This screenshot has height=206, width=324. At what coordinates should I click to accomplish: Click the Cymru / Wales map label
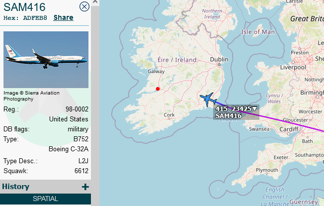274,99
